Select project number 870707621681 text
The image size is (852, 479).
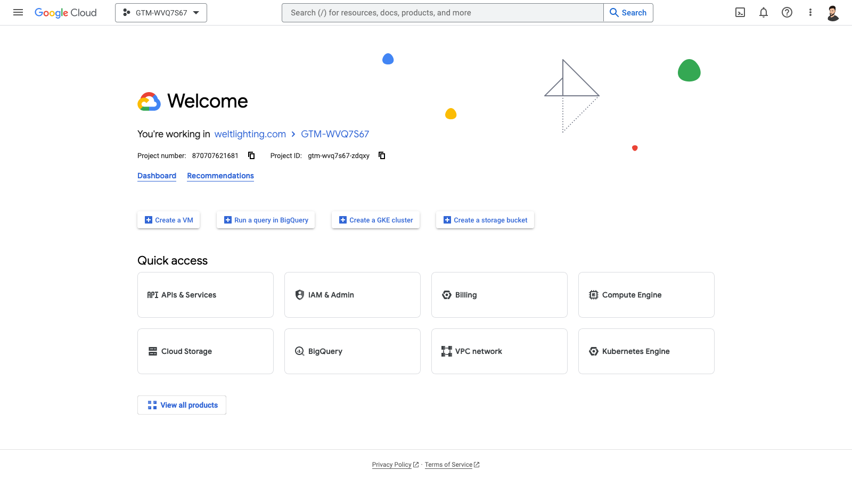215,156
